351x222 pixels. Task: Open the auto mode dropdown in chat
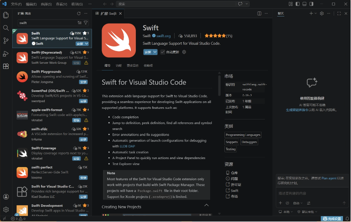pos(298,203)
